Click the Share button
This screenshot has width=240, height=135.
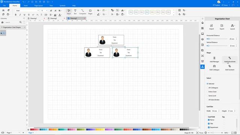[225, 5]
